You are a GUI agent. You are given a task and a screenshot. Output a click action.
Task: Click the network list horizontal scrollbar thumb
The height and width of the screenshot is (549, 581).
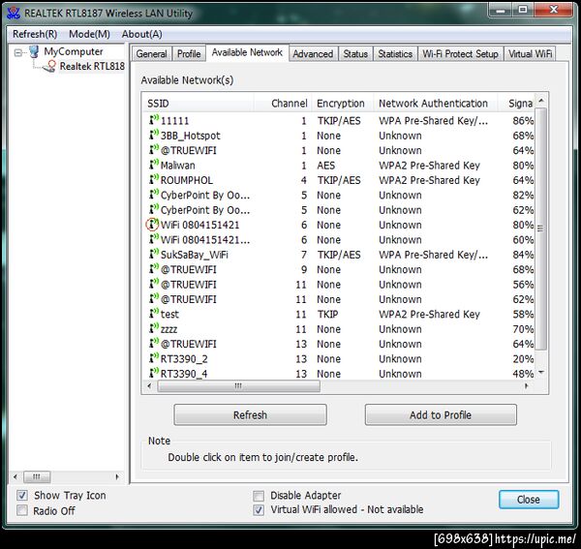pos(238,386)
